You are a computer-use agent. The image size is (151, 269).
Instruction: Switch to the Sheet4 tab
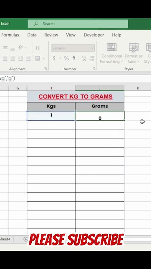pyautogui.click(x=5, y=239)
